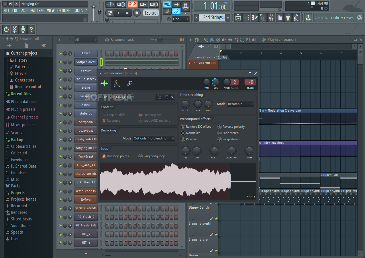Open sample file browser folder icon
The height and width of the screenshot is (258, 365).
160,97
